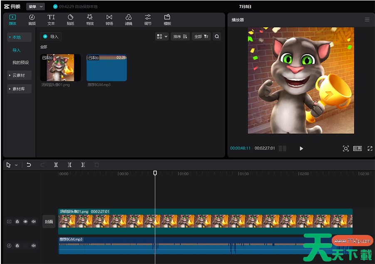This screenshot has height=264, width=375.
Task: Open the 菜单 dropdown menu
Action: [x=35, y=7]
